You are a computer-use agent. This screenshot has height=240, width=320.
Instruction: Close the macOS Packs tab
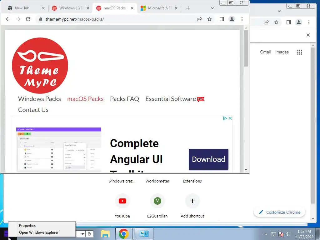[x=132, y=8]
